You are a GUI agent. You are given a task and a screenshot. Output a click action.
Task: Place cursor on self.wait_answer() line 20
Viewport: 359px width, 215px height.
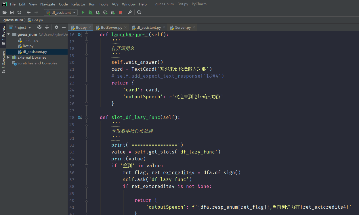(x=137, y=62)
